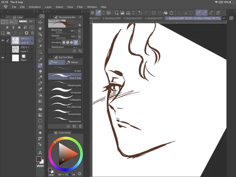Select the Move layer tool
236x177 pixels.
pyautogui.click(x=40, y=23)
